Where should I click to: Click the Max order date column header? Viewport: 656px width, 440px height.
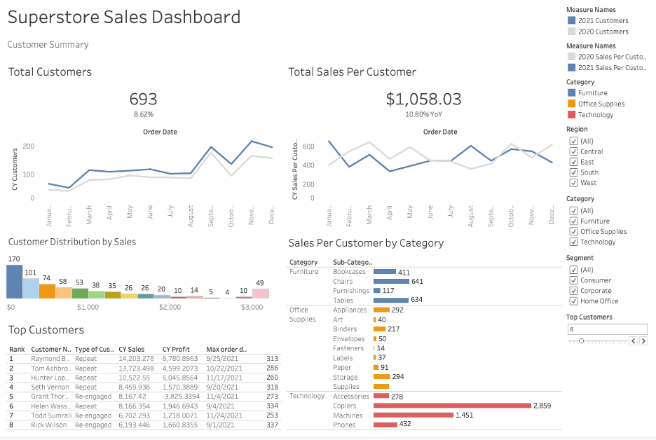pyautogui.click(x=226, y=349)
